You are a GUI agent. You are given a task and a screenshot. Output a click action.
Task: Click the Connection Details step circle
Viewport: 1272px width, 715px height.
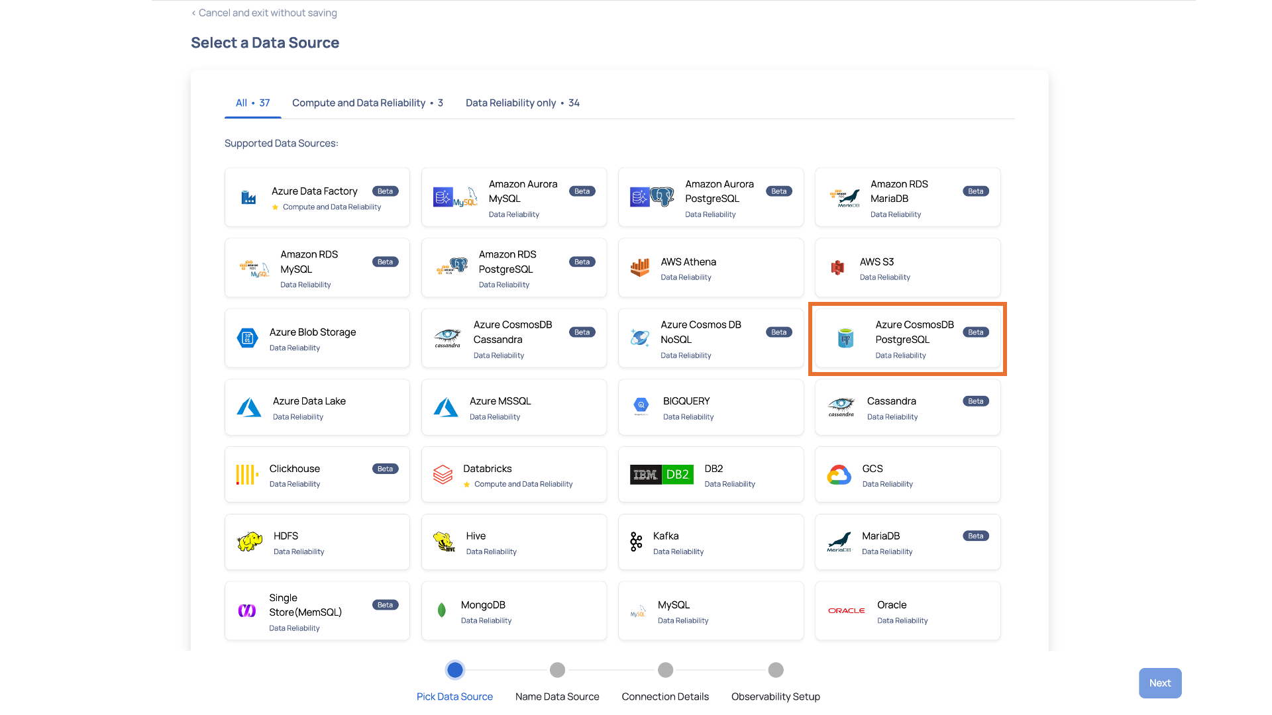tap(666, 670)
